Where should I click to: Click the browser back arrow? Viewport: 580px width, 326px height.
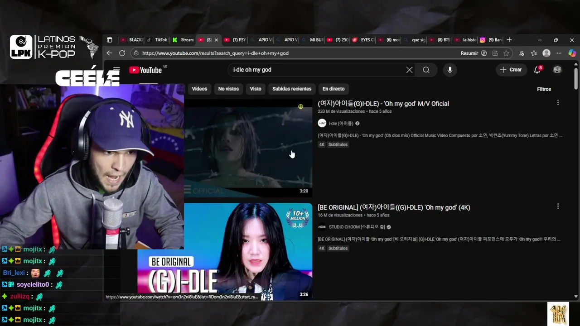pyautogui.click(x=109, y=53)
